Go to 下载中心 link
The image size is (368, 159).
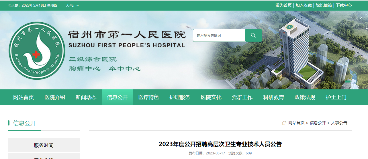(x=344, y=5)
